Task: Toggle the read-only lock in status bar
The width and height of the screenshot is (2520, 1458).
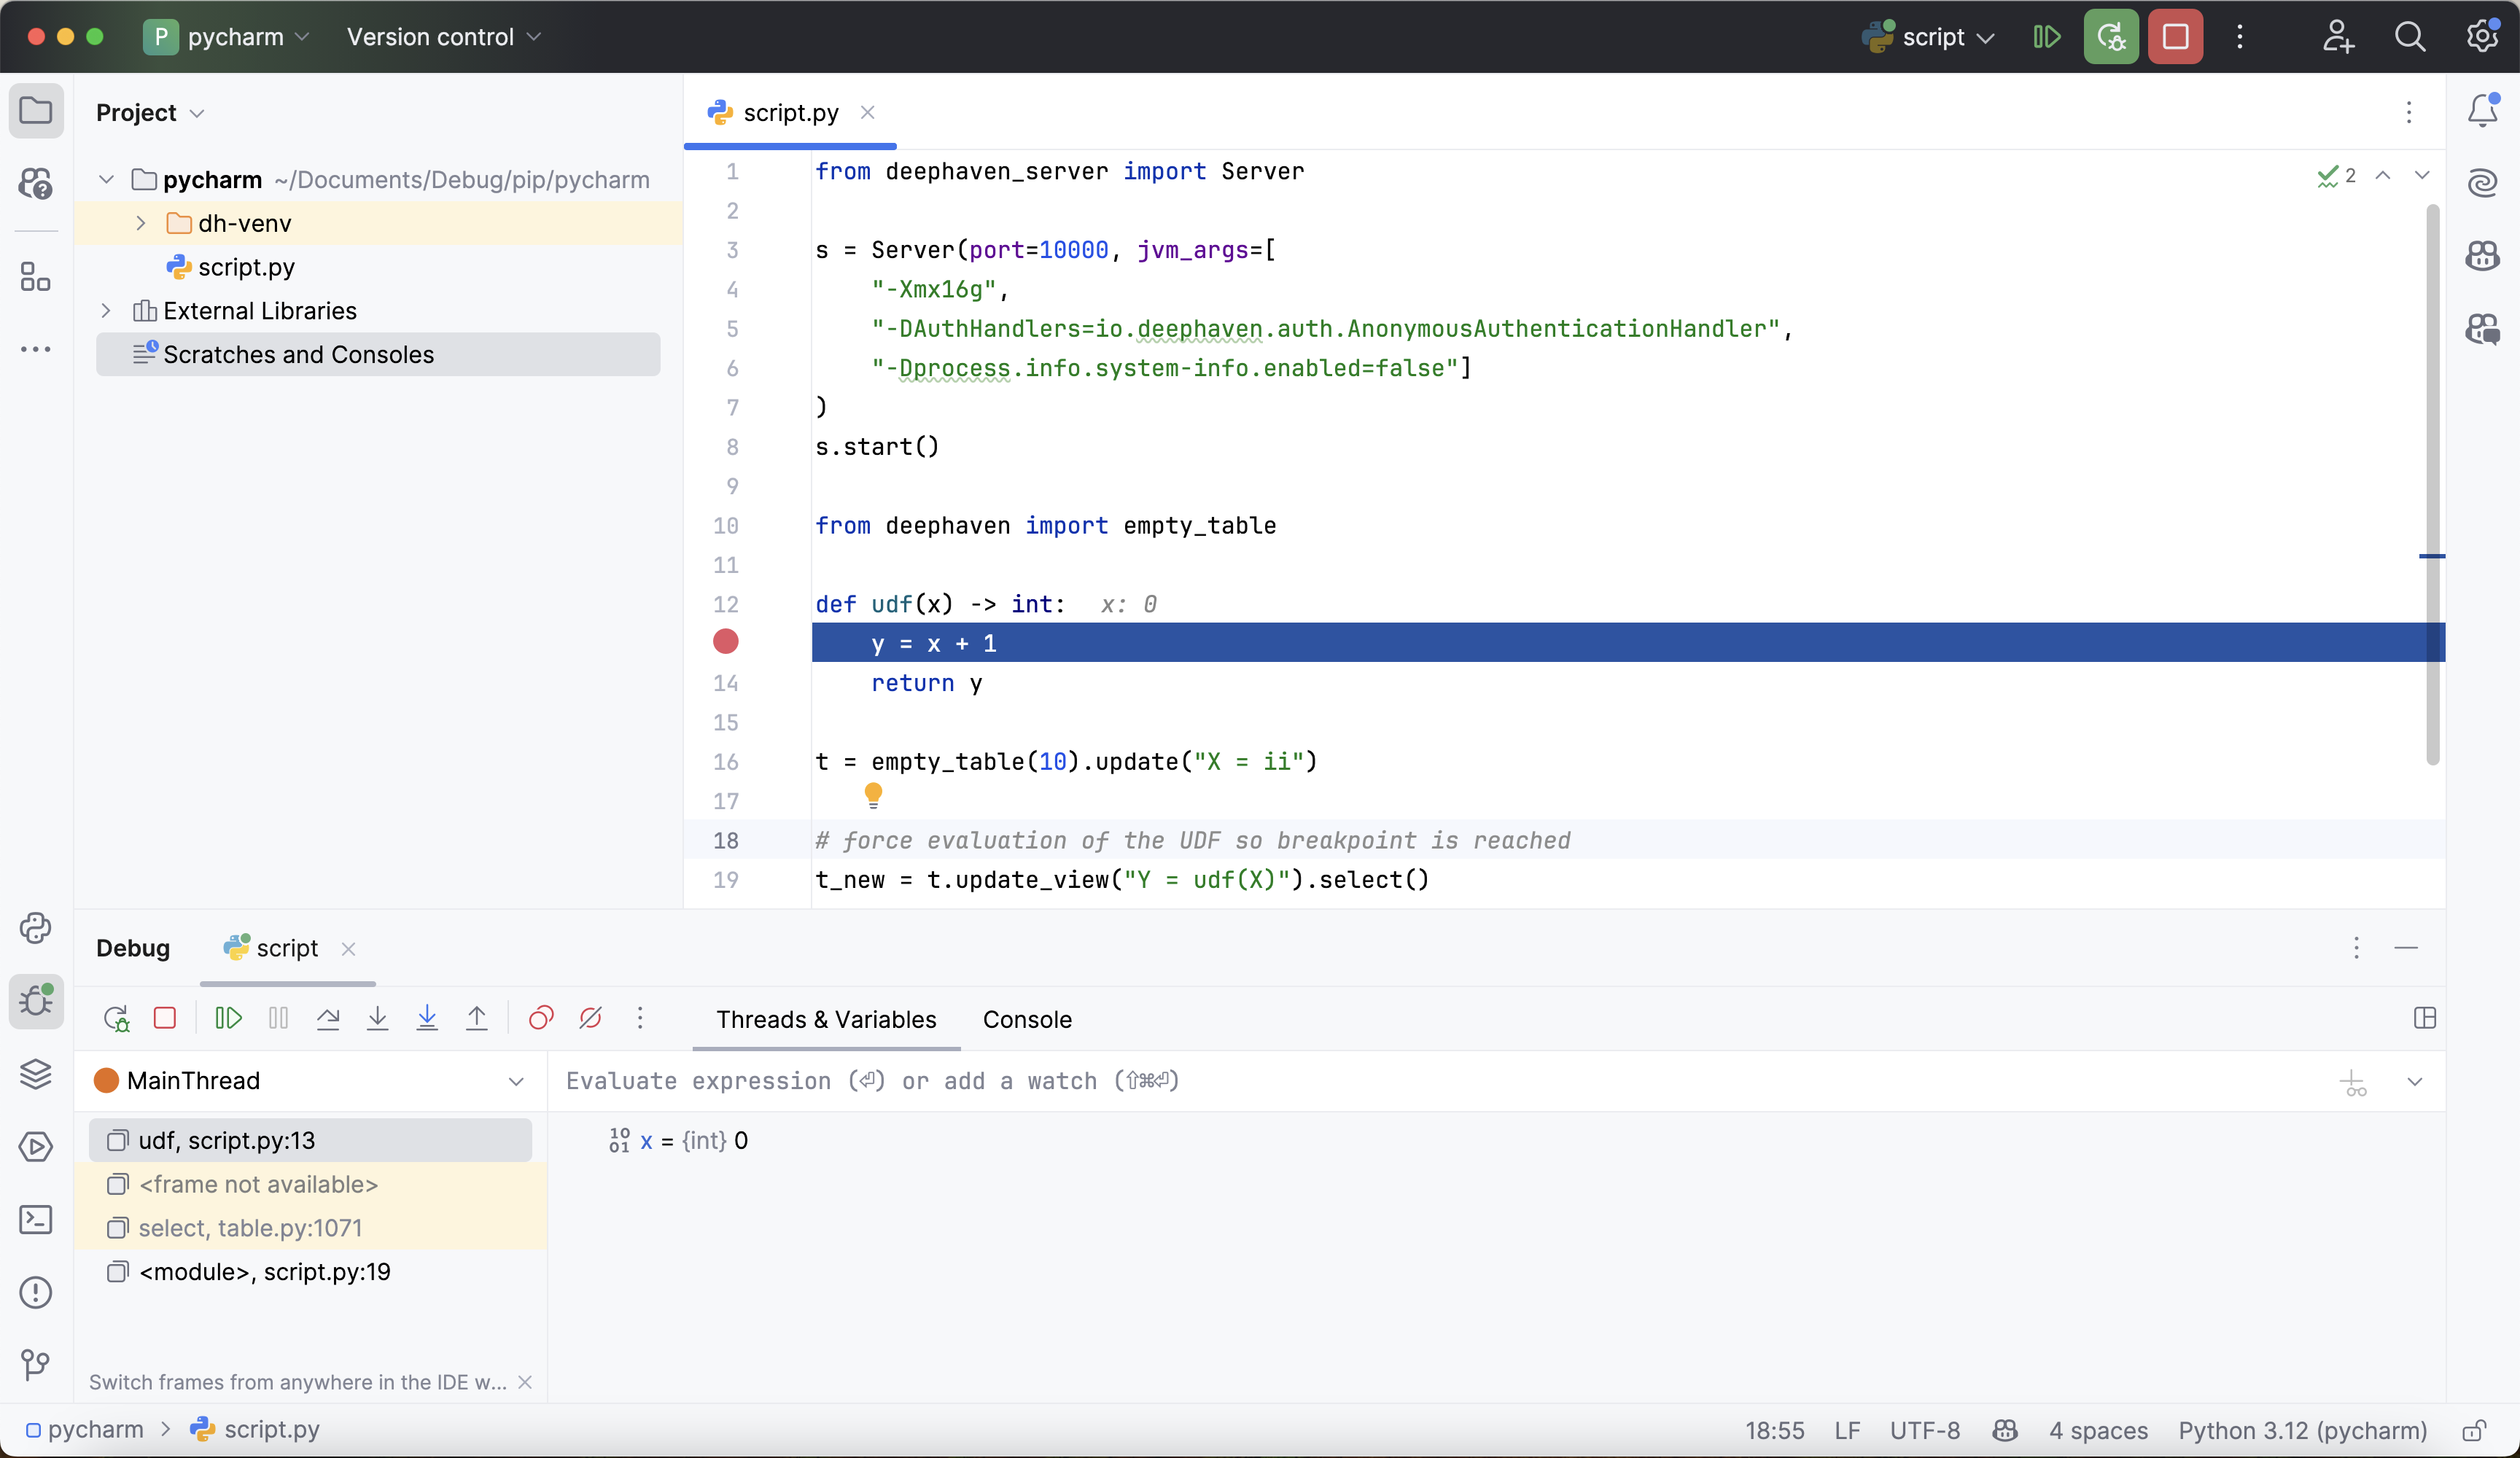Action: pyautogui.click(x=2474, y=1430)
